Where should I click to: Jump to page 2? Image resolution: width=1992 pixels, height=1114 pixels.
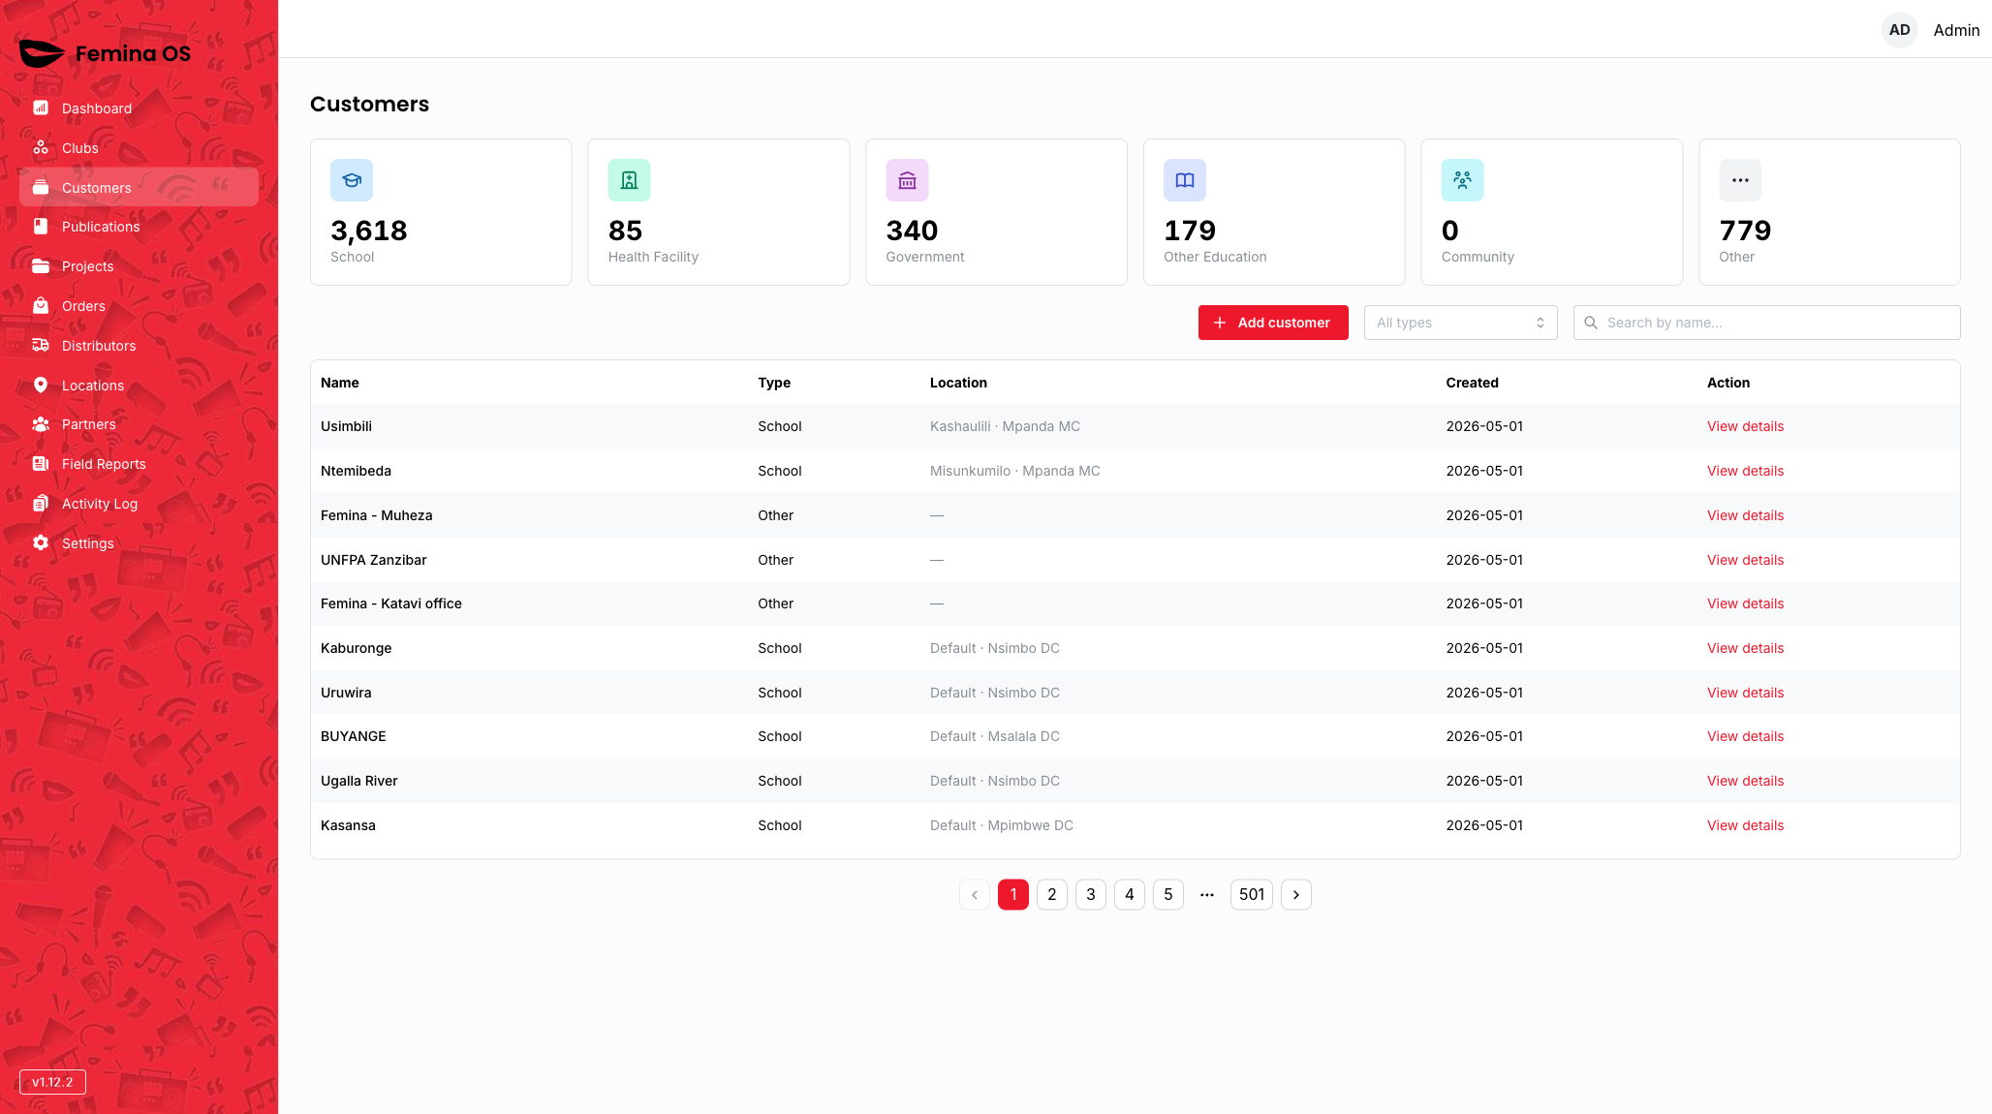pyautogui.click(x=1051, y=894)
